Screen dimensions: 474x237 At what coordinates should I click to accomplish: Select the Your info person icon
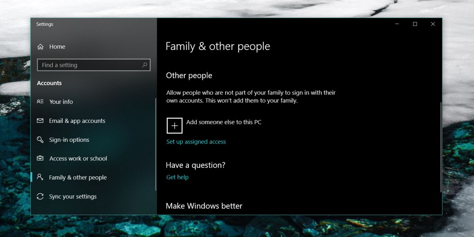[40, 102]
